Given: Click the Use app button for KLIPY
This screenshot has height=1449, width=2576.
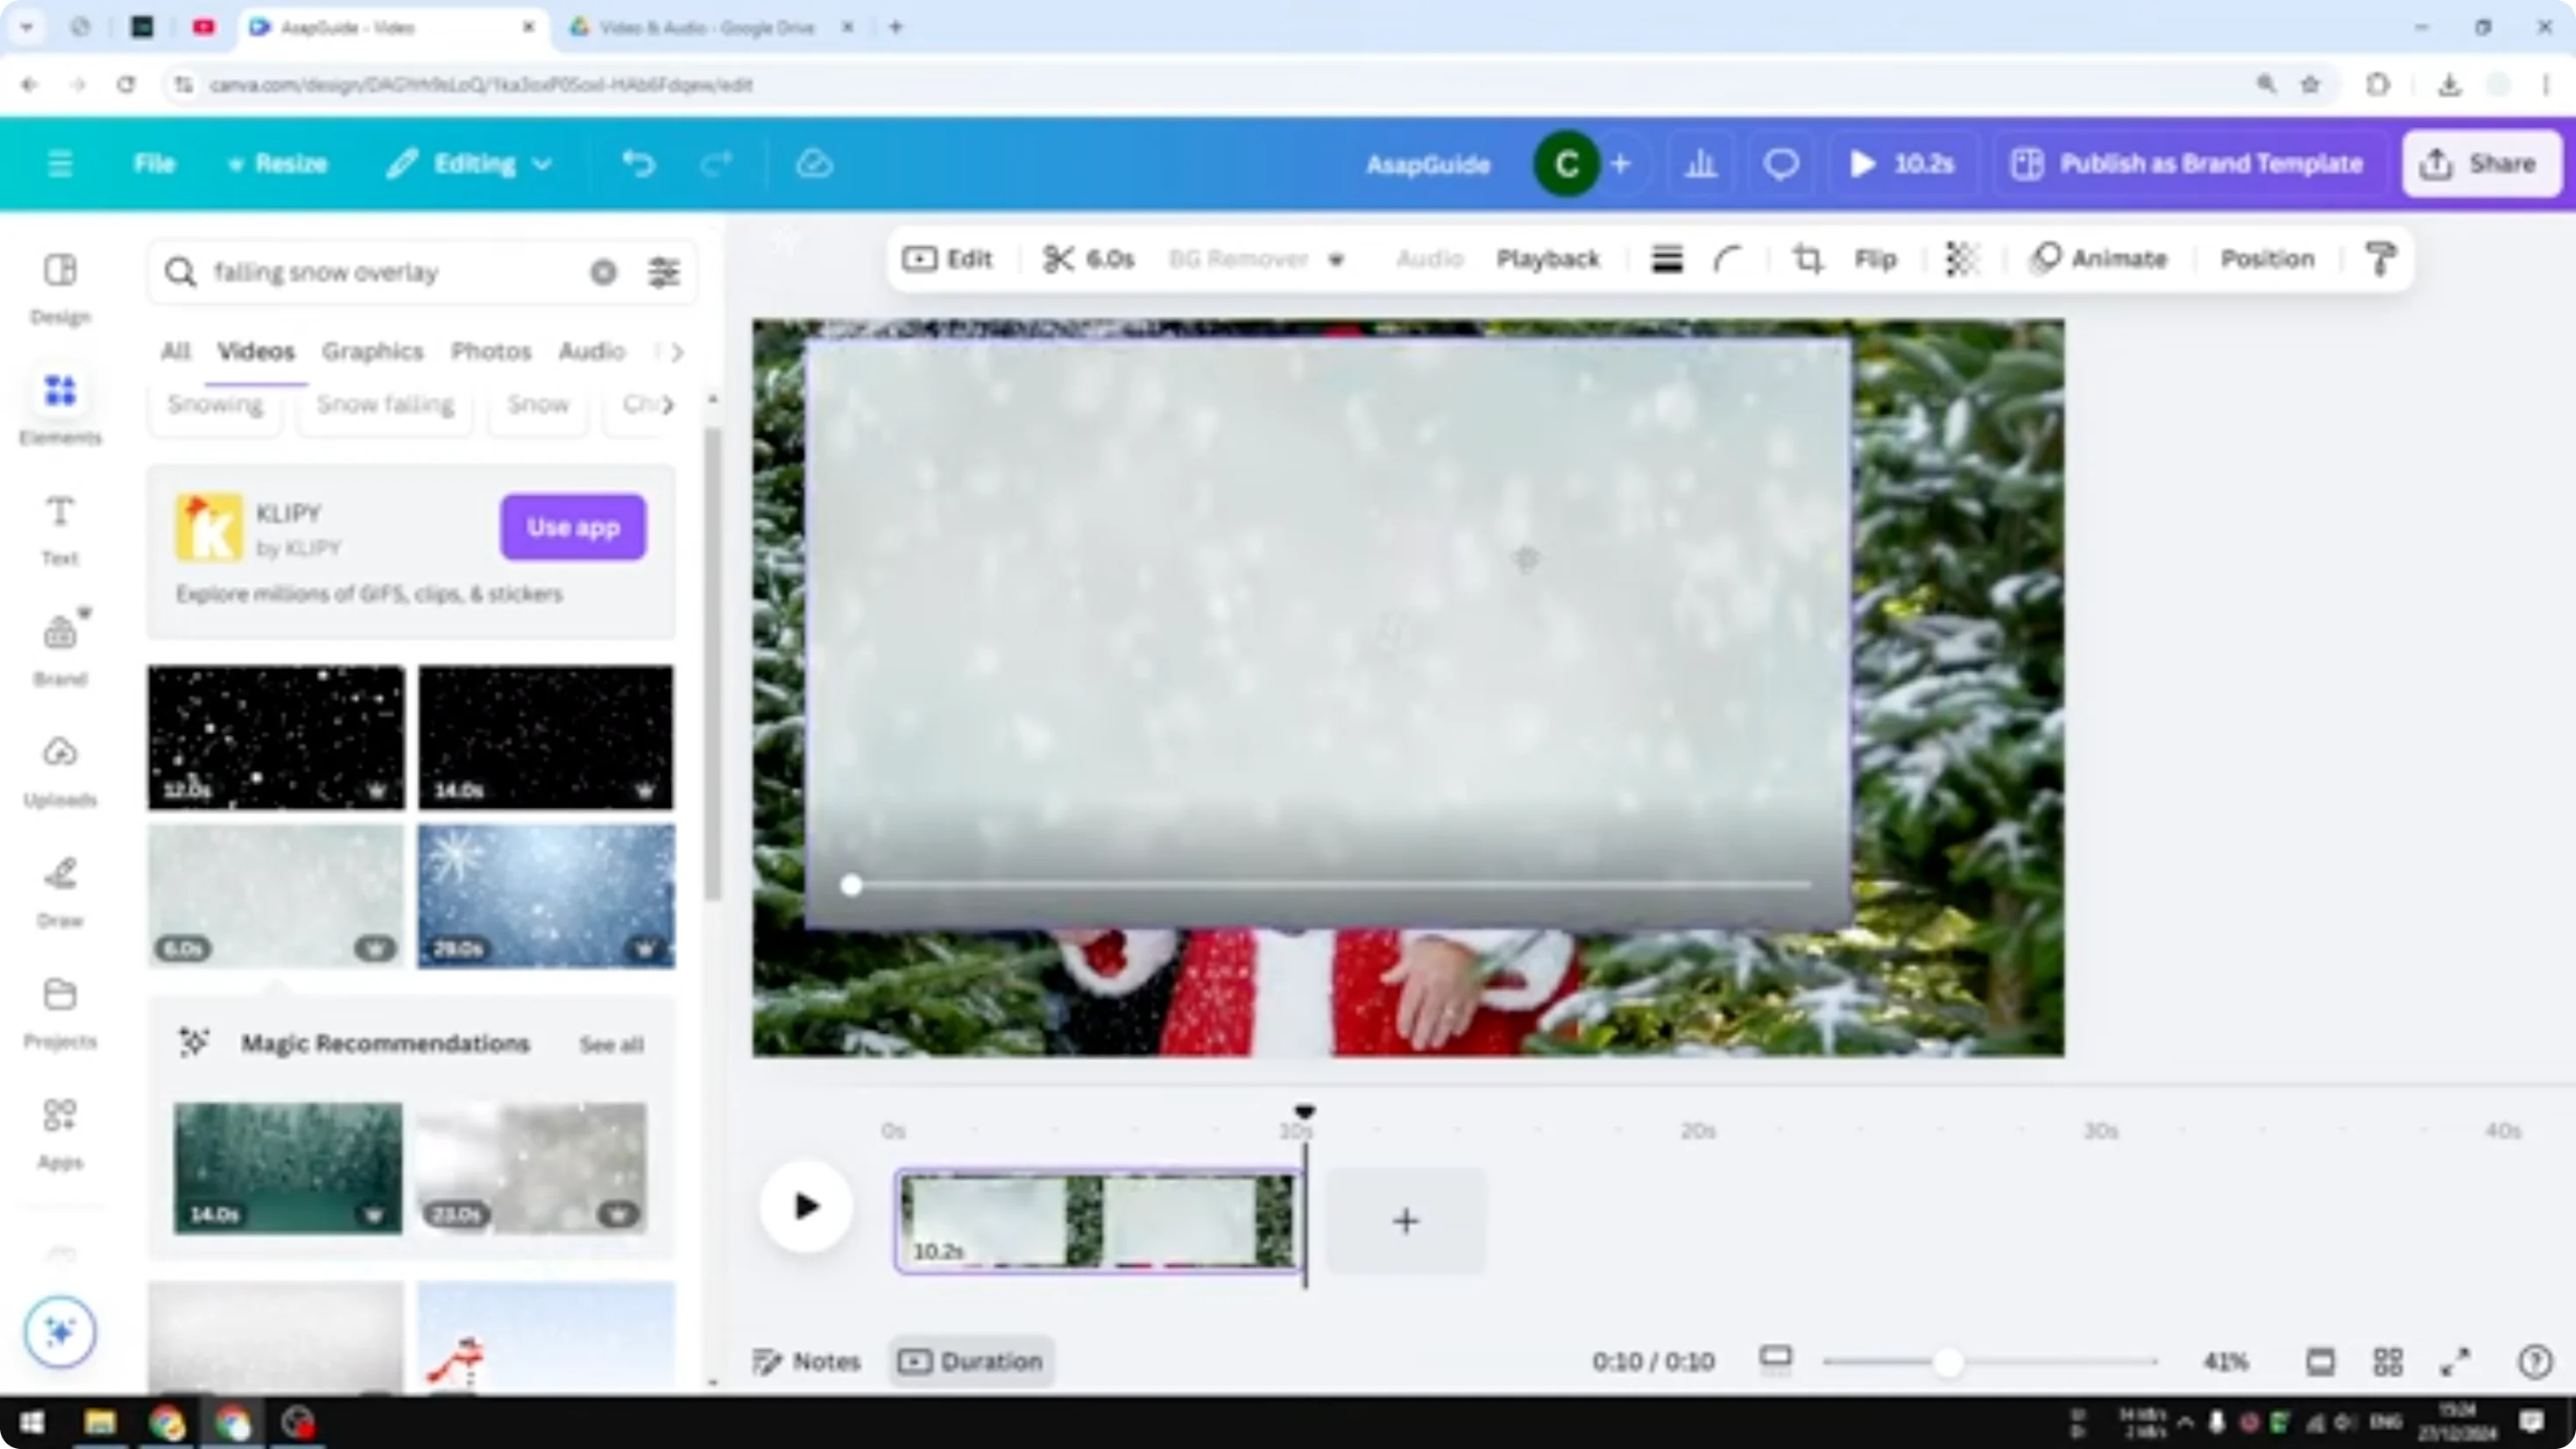Looking at the screenshot, I should (572, 527).
